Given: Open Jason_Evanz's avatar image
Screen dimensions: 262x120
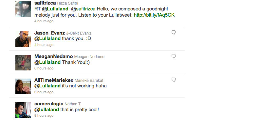Looking at the screenshot, I should tap(23, 39).
